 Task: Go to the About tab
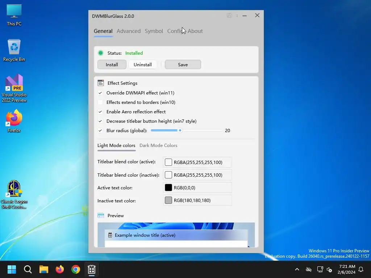[x=195, y=31]
